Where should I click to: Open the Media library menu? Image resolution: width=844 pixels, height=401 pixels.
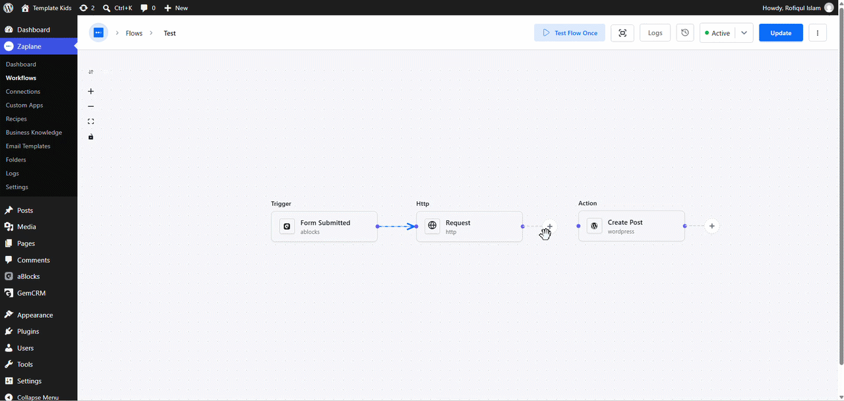click(x=38, y=227)
